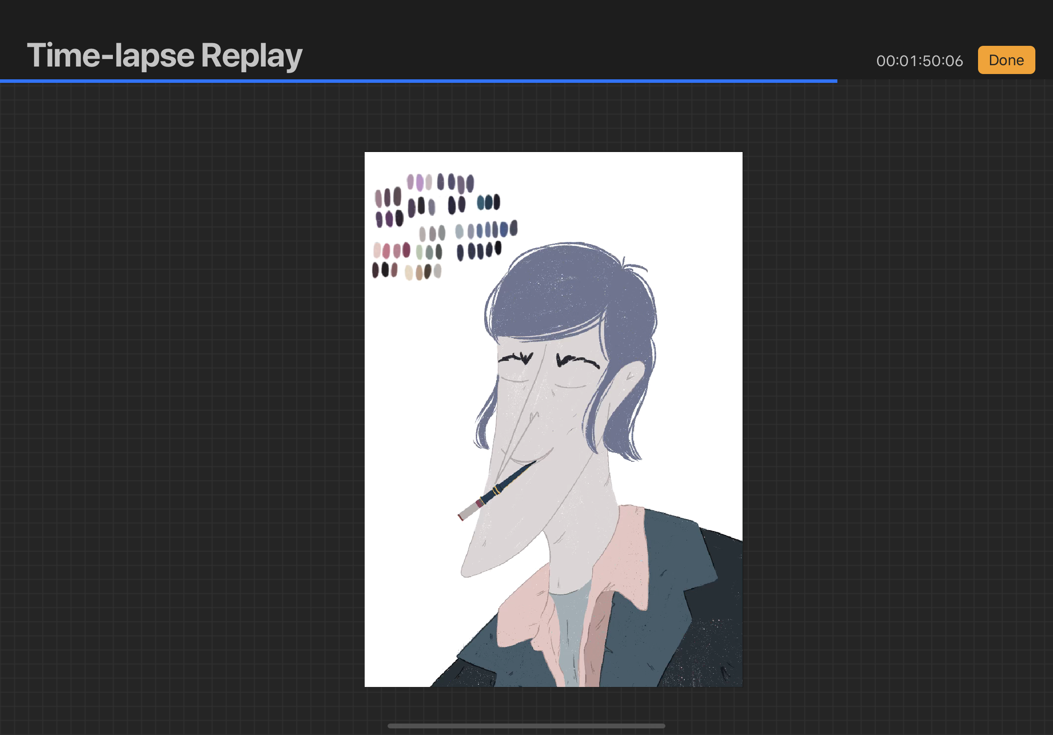Click the home indicator bar at bottom
1053x735 pixels.
click(x=526, y=726)
